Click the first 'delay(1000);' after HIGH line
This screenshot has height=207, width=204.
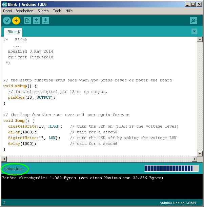coord(22,132)
